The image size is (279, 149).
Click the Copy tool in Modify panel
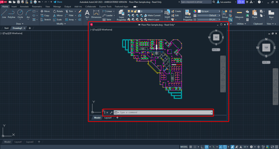click(45, 15)
